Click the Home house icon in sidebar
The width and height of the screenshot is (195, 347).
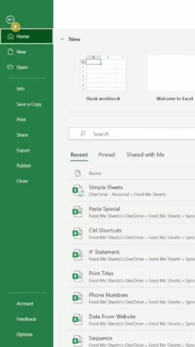[11, 36]
